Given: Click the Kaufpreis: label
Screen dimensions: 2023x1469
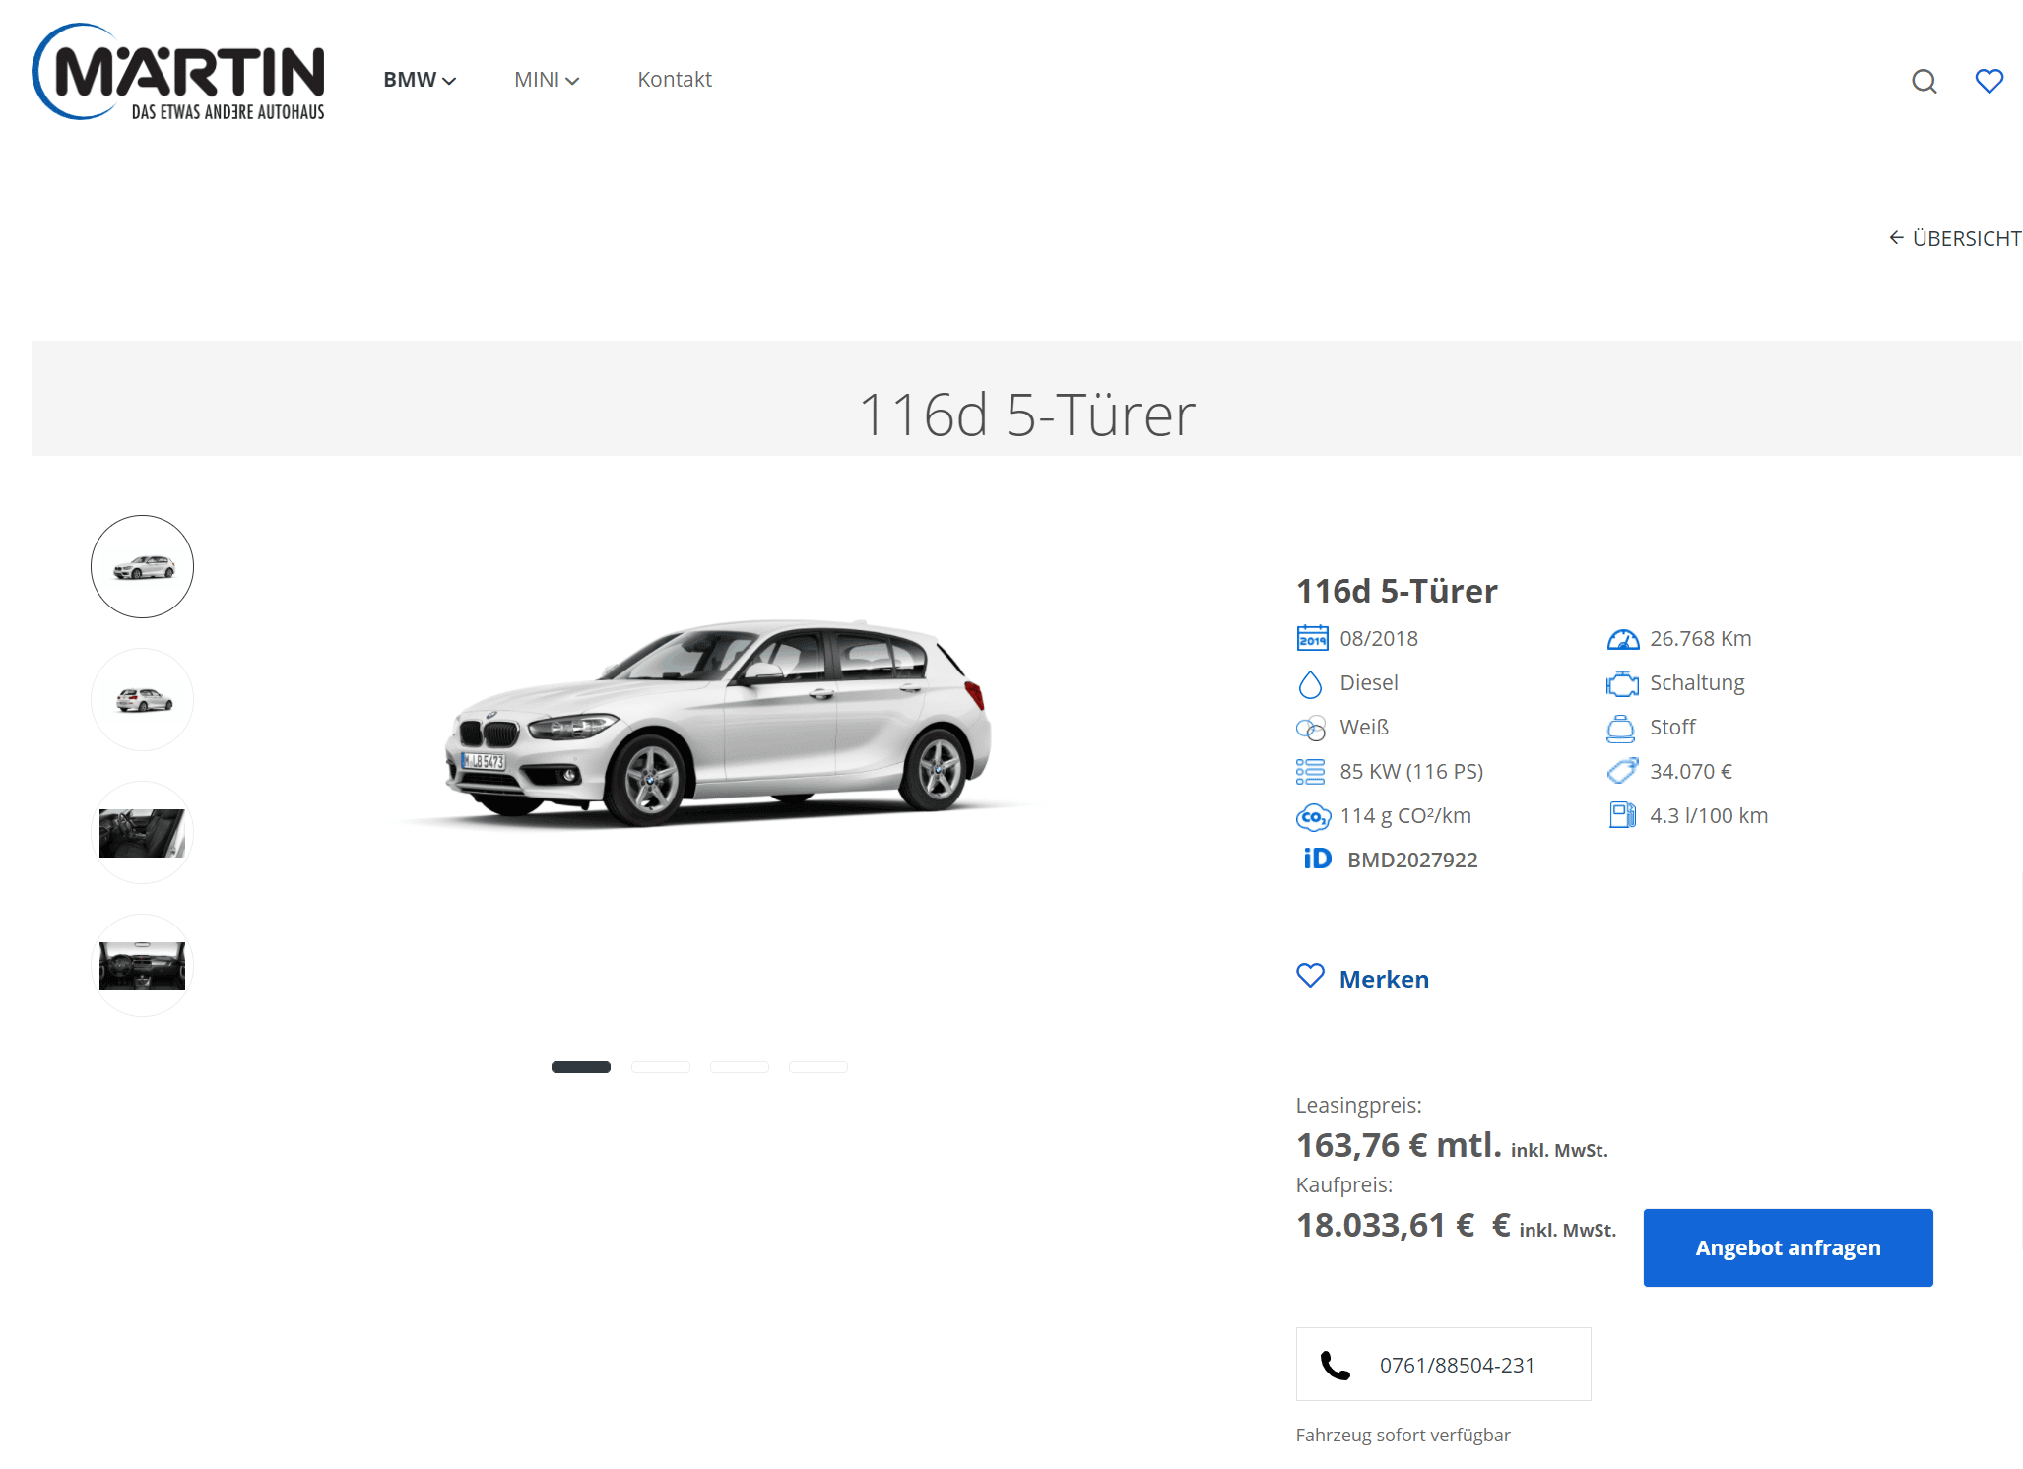Looking at the screenshot, I should [x=1344, y=1185].
